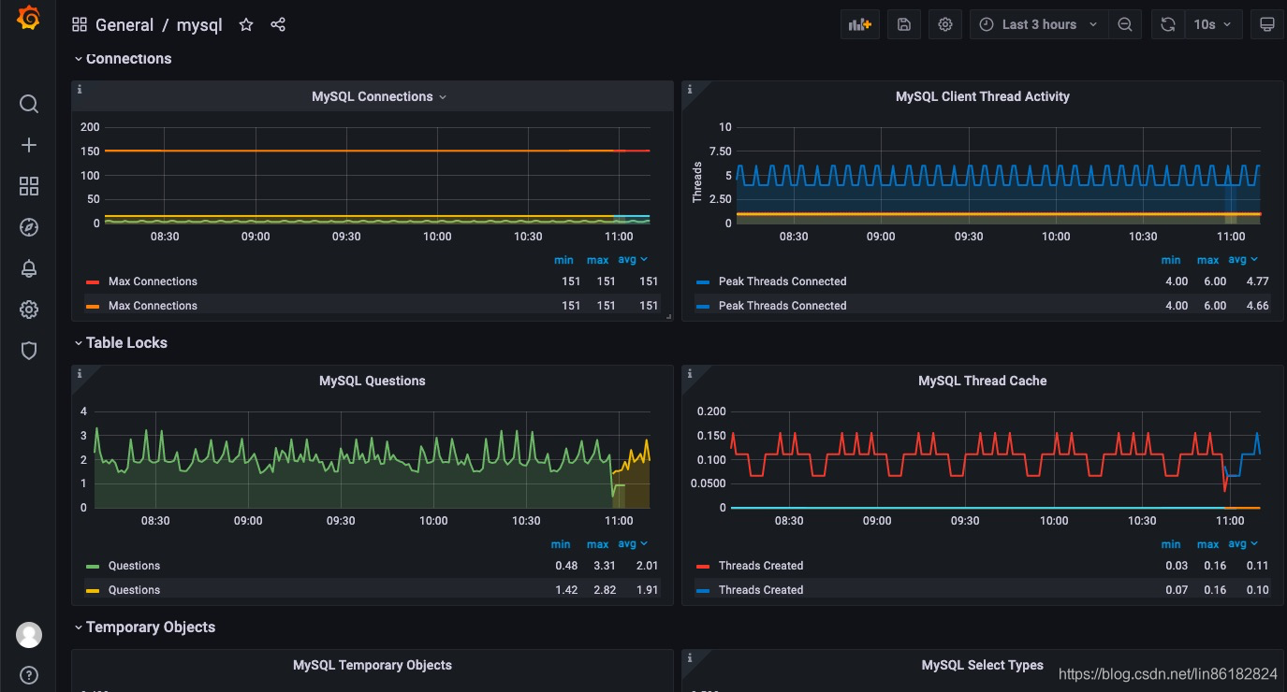
Task: Toggle first Peak Threads Connected series
Action: pyautogui.click(x=782, y=281)
